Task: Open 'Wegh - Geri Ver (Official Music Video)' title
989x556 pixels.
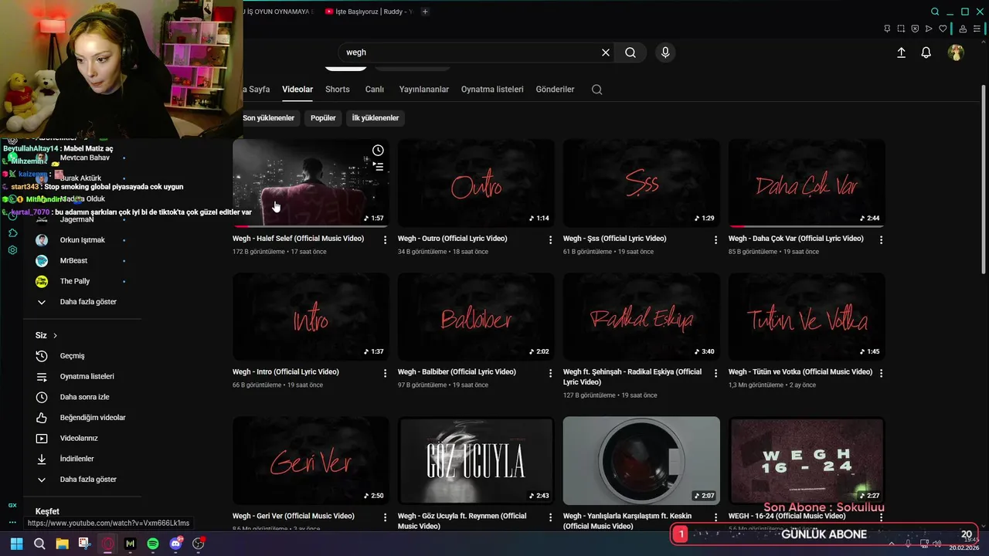Action: [294, 516]
